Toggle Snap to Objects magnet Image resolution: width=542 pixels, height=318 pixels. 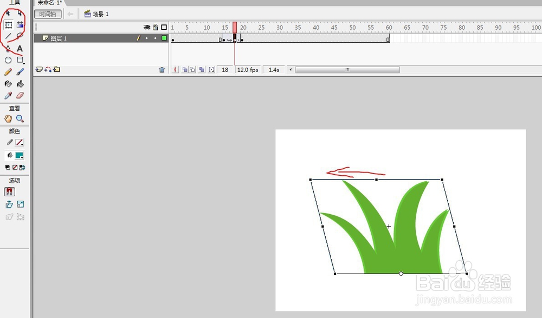click(9, 192)
